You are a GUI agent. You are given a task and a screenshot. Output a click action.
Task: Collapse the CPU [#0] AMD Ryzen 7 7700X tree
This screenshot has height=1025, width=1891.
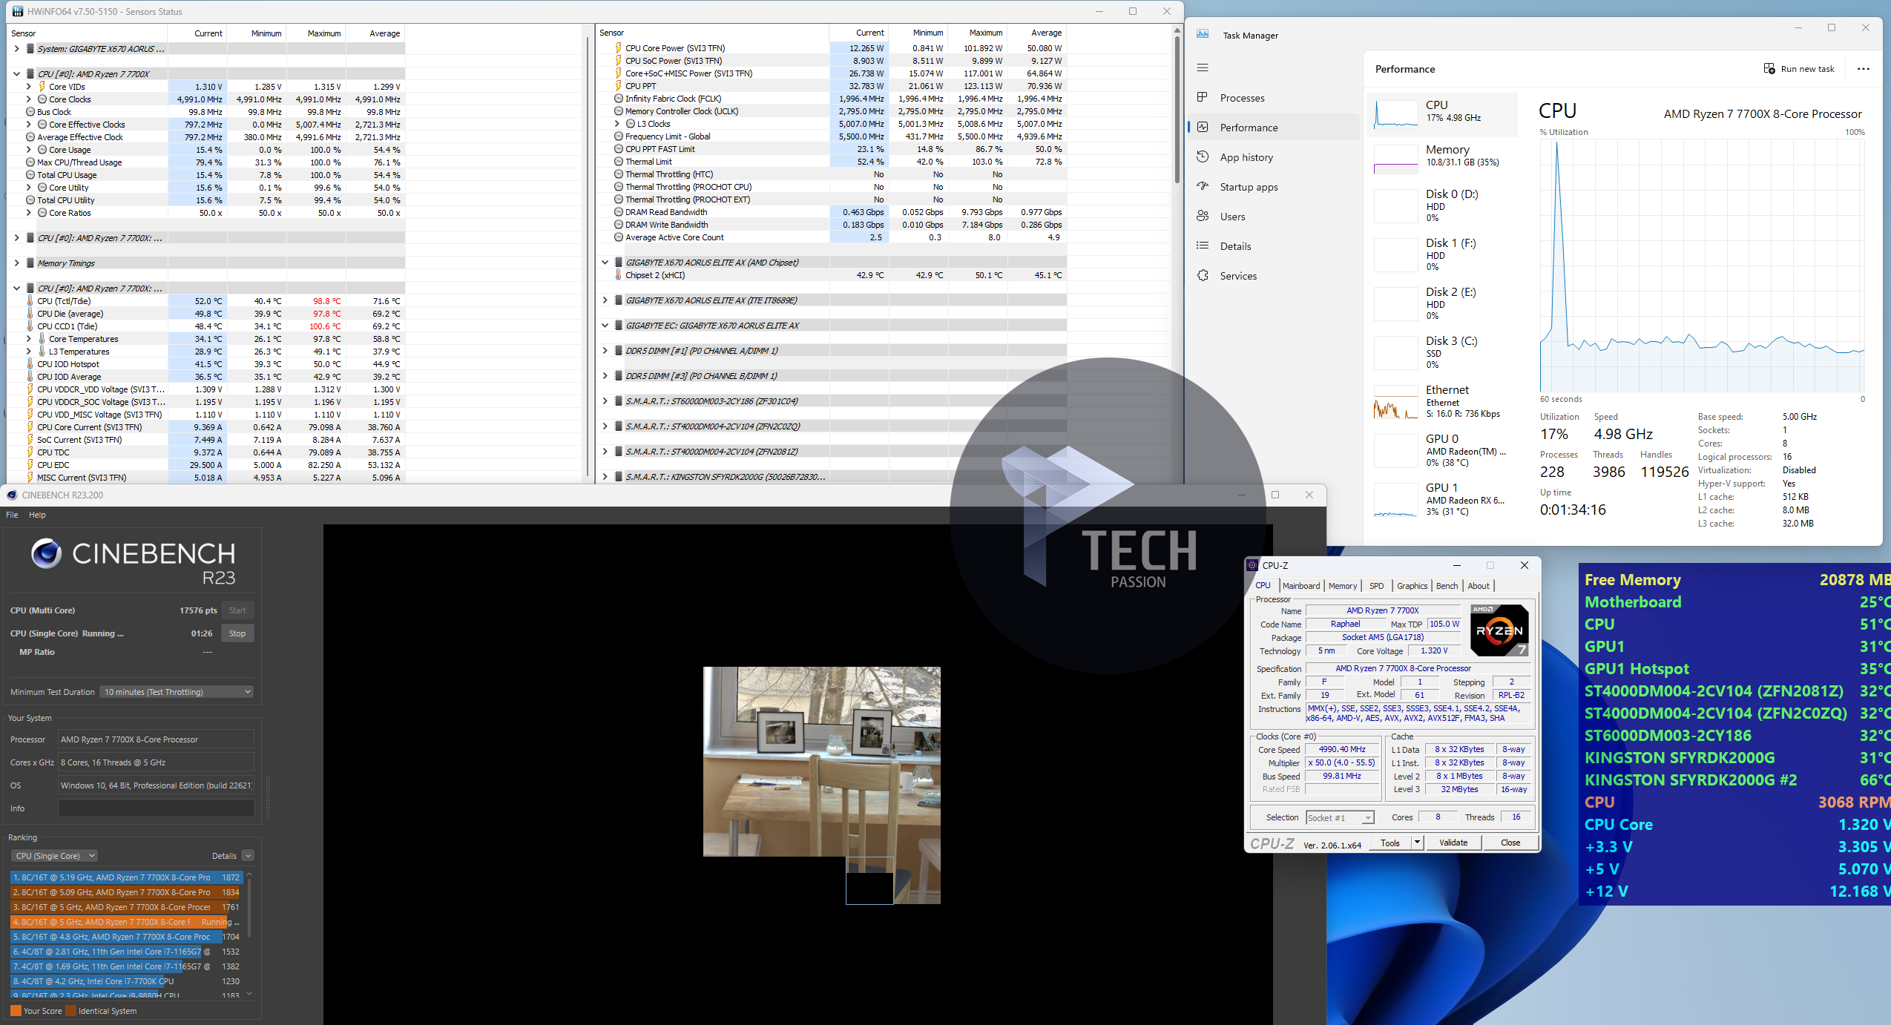pos(16,73)
